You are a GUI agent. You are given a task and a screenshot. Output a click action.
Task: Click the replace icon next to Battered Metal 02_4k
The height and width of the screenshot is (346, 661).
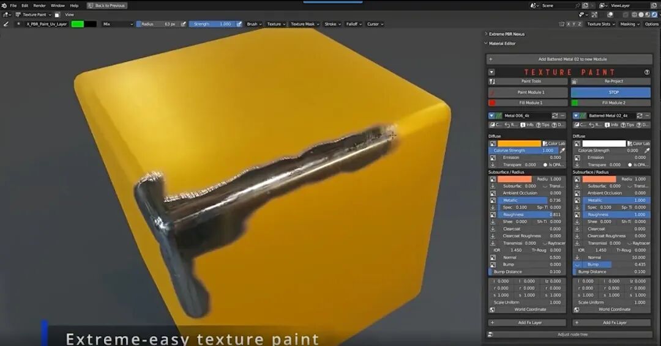[640, 116]
